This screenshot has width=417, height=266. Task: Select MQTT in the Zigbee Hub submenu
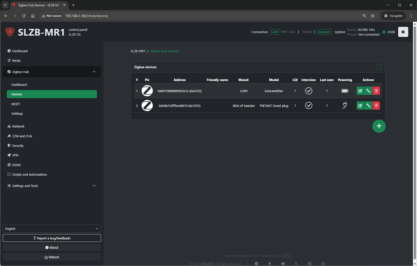16,104
